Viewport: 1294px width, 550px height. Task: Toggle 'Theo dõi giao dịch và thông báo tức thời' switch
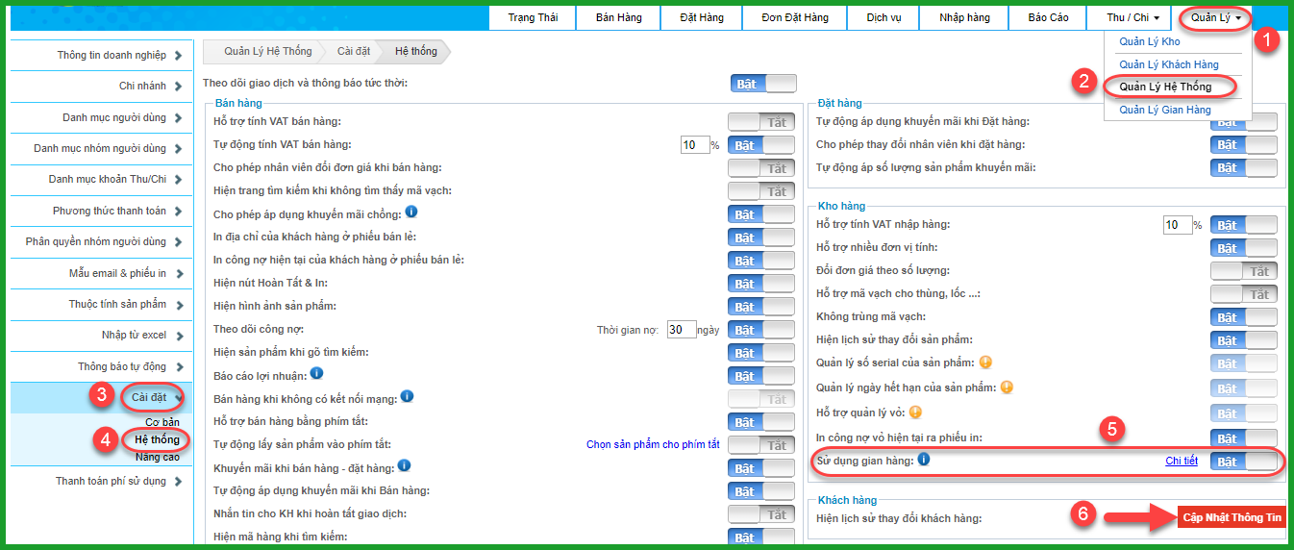tap(763, 84)
